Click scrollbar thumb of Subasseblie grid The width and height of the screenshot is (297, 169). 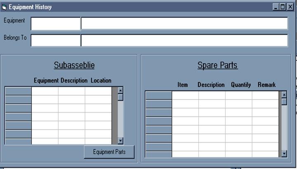point(120,97)
